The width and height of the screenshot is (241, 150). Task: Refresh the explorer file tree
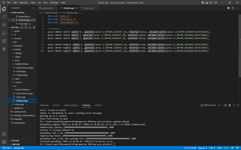coord(30,27)
